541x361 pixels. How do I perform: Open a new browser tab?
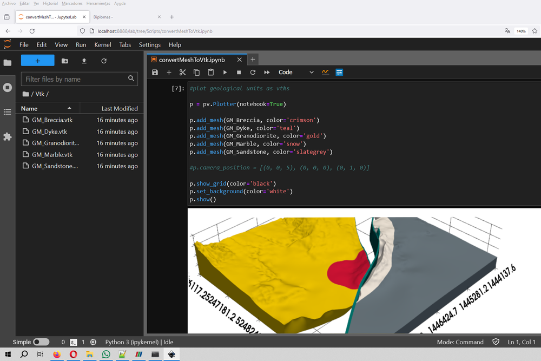coord(172,17)
